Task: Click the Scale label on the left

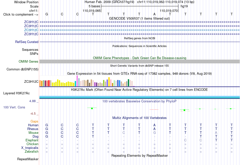Action: tap(34, 6)
